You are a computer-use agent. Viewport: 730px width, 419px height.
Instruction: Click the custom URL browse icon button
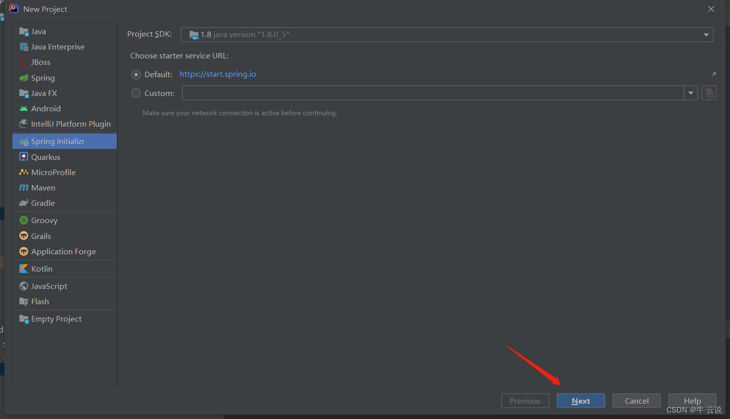click(709, 93)
